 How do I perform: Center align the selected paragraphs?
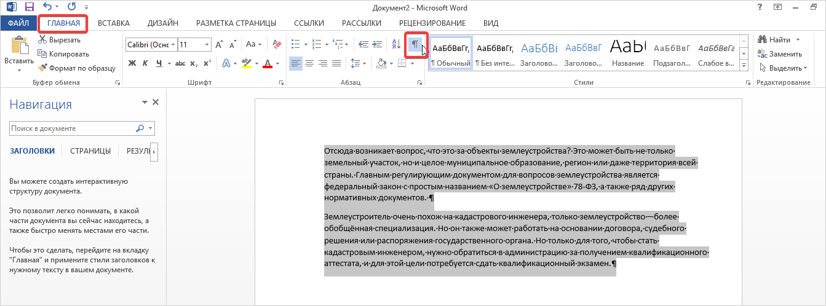[309, 63]
